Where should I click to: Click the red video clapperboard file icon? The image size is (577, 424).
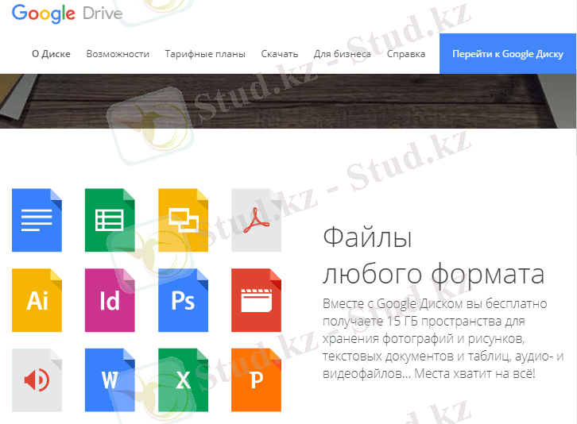[x=256, y=300]
